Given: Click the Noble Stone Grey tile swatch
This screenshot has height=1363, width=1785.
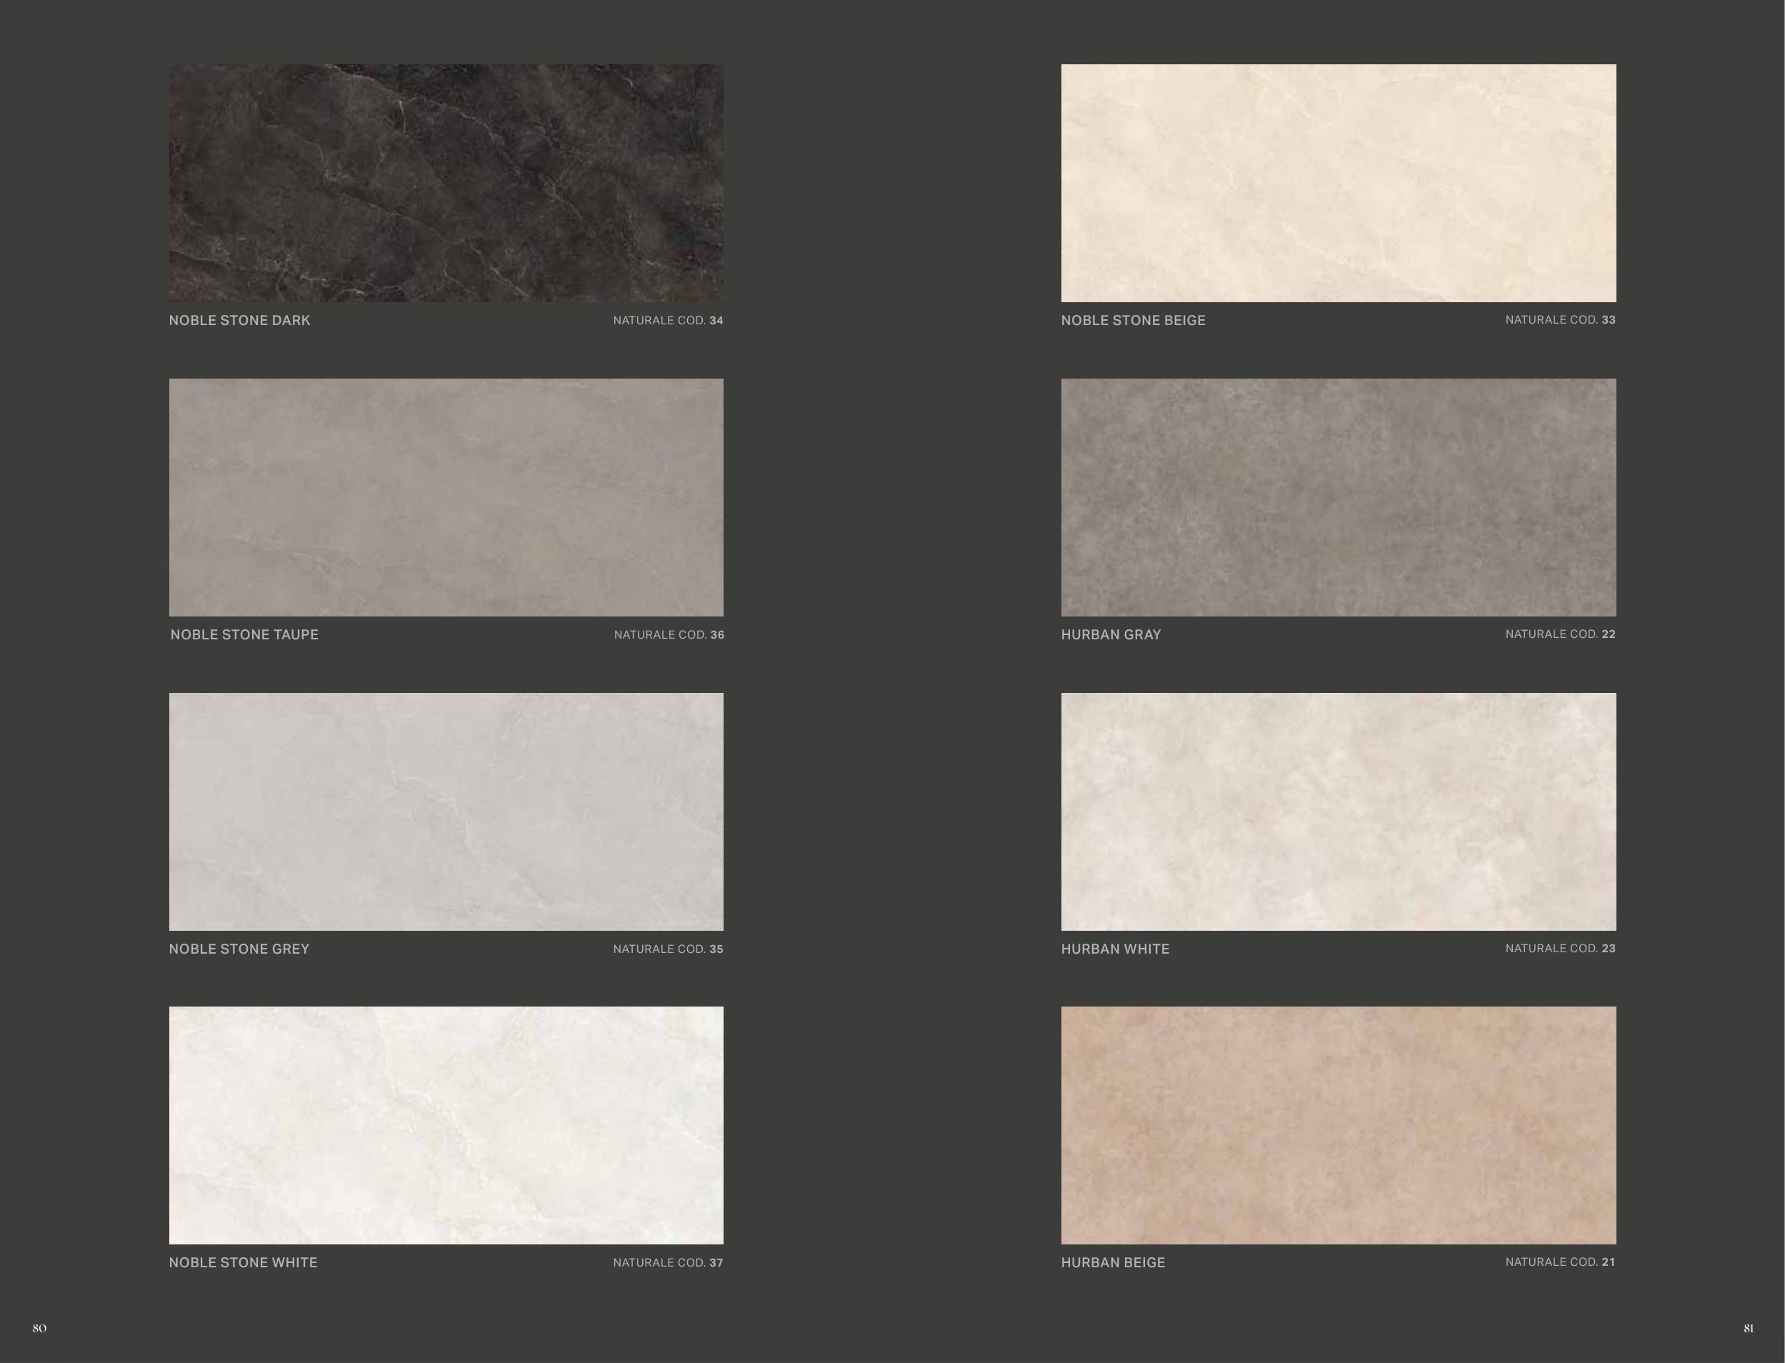Looking at the screenshot, I should coord(446,812).
